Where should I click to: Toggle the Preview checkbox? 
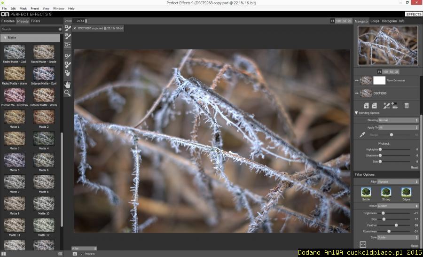tap(82, 254)
